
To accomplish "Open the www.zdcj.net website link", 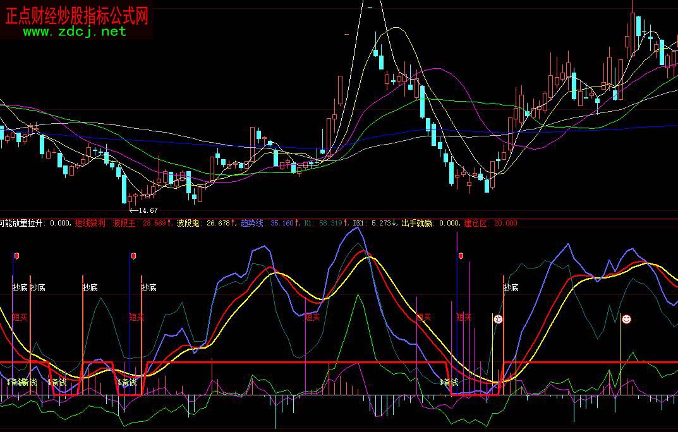I will pyautogui.click(x=75, y=32).
